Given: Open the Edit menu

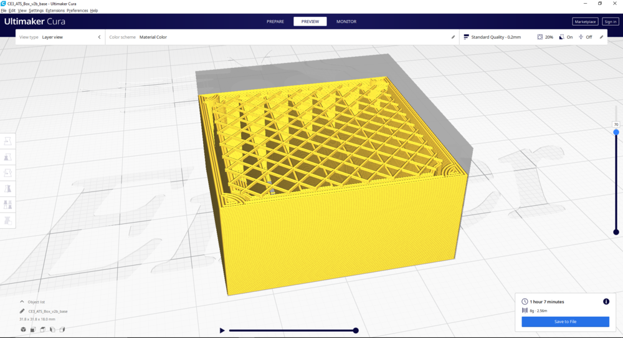Looking at the screenshot, I should click(12, 11).
